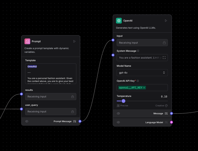Click the Language Model output label
The width and height of the screenshot is (198, 151).
(x=154, y=122)
